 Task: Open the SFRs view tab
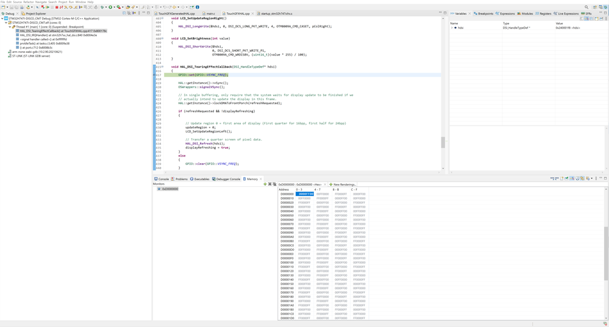coord(586,13)
